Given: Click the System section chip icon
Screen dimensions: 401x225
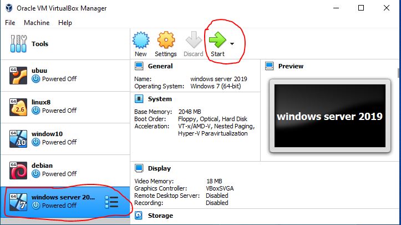Looking at the screenshot, I should [139, 99].
